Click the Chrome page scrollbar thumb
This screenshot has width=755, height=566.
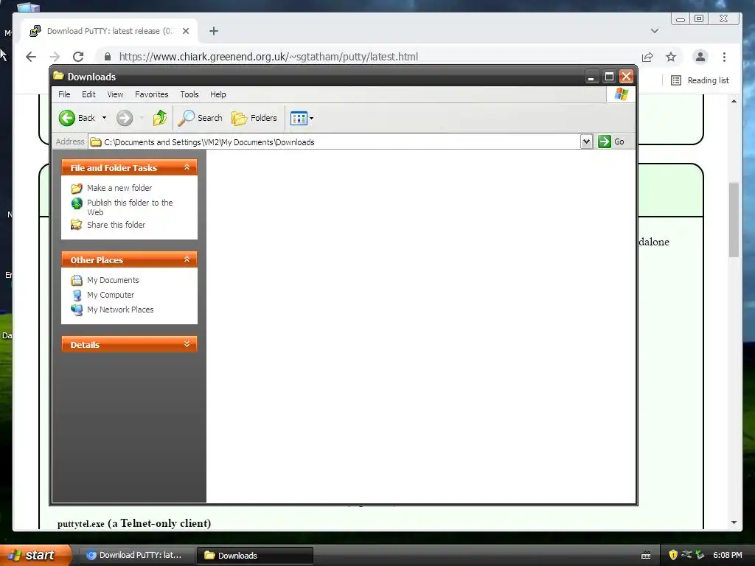point(734,220)
